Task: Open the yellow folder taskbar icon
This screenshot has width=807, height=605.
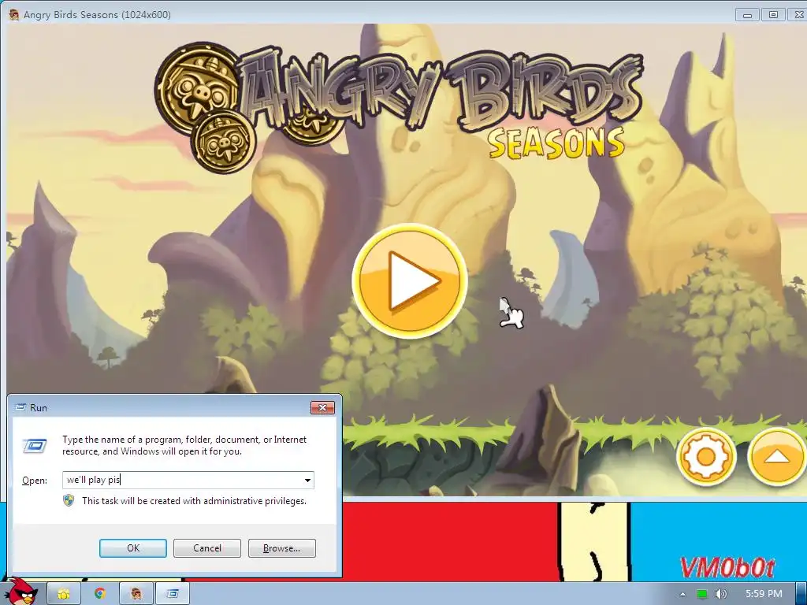Action: pos(63,594)
